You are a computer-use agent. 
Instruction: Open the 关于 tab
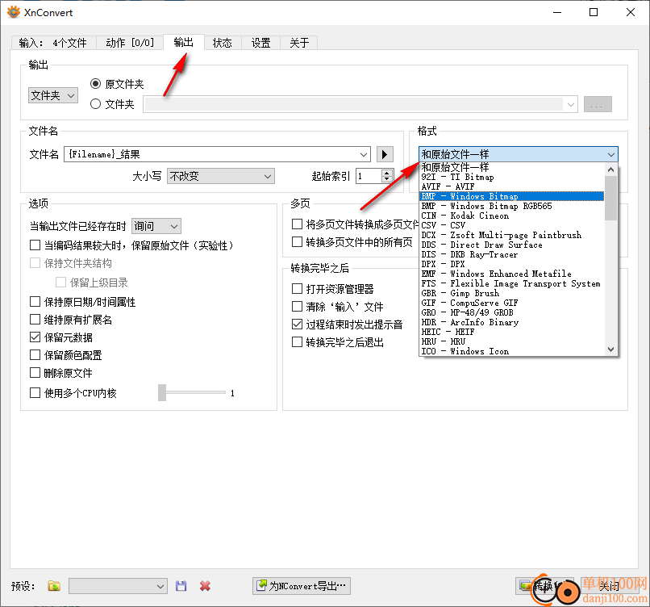(x=299, y=43)
